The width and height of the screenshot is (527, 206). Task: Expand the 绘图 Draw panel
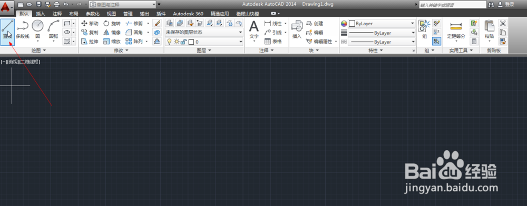38,50
